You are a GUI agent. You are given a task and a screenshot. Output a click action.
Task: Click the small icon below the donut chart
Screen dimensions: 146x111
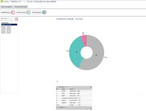tap(57, 81)
